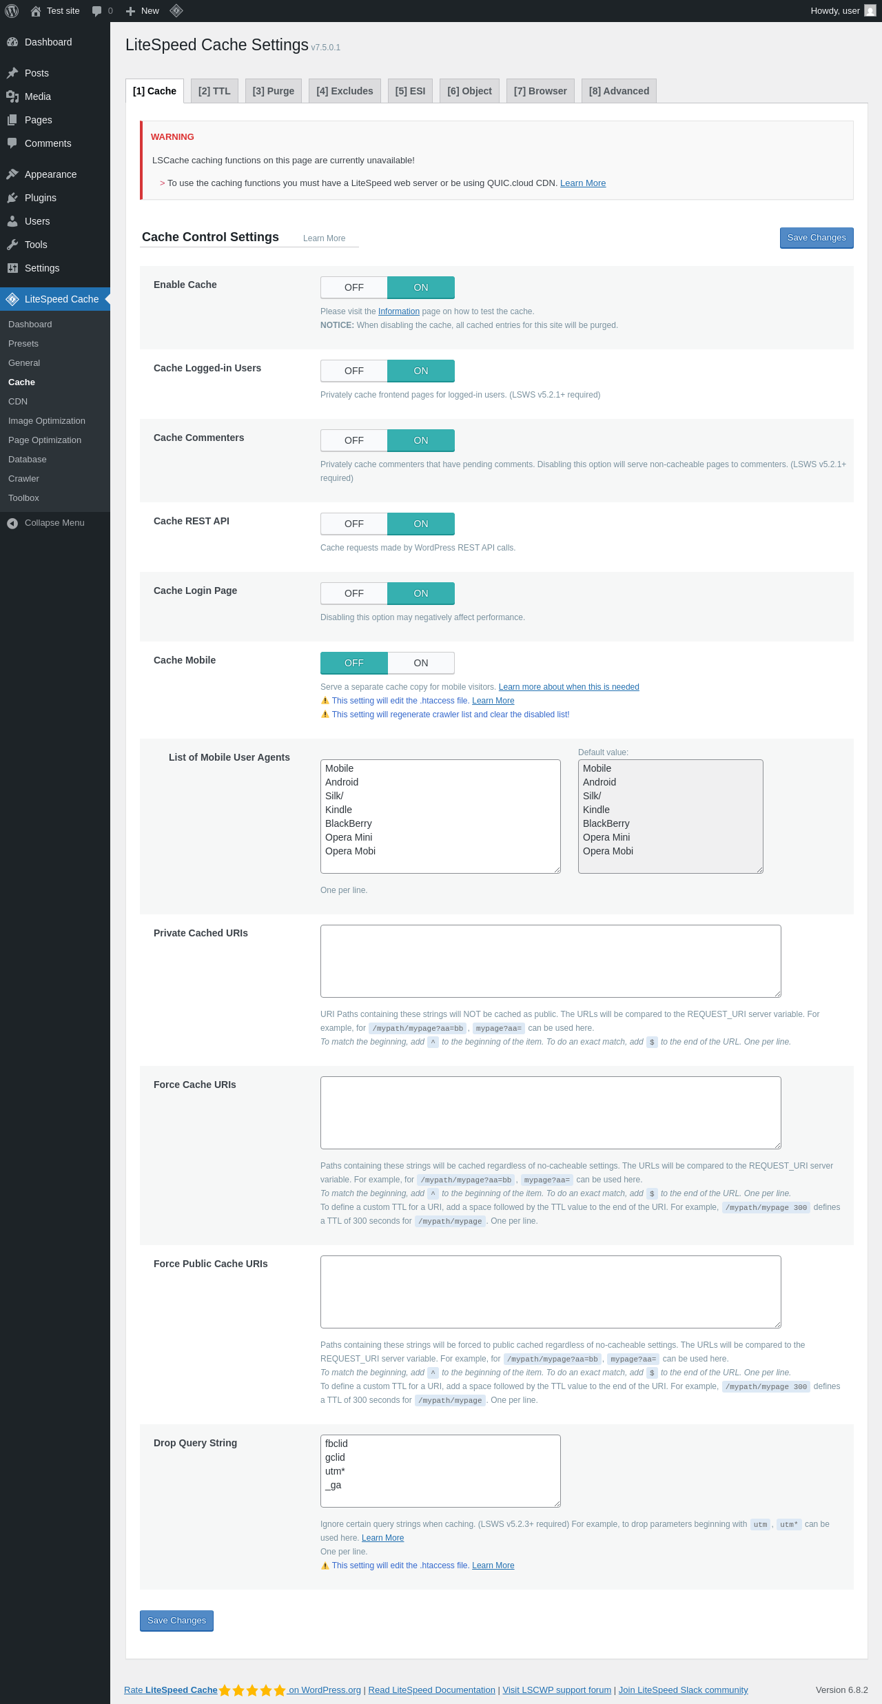Open the Users menu
882x1704 pixels.
[x=55, y=221]
